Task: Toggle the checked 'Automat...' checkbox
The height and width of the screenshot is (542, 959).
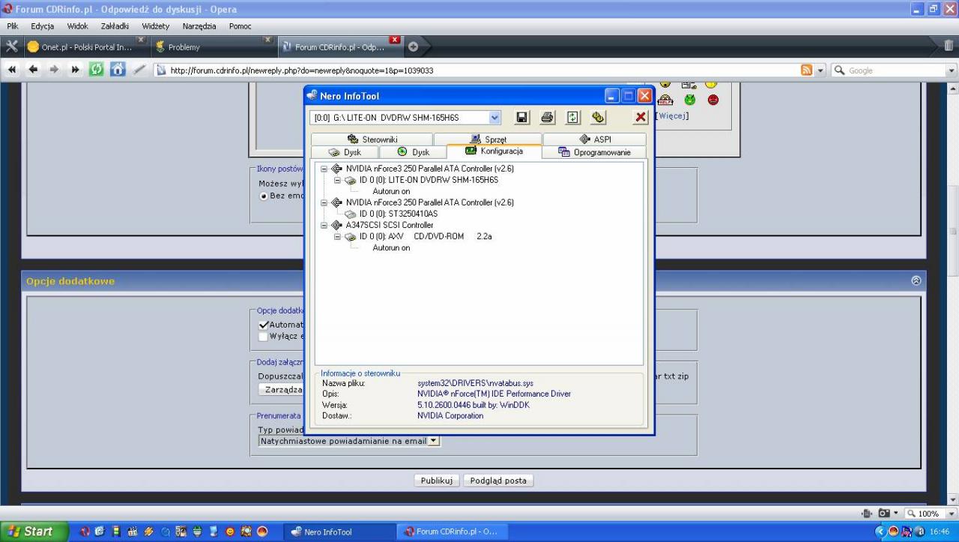Action: pyautogui.click(x=264, y=325)
